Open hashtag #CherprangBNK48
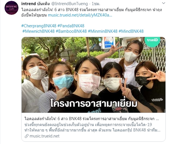170x144 pixels. [39, 26]
